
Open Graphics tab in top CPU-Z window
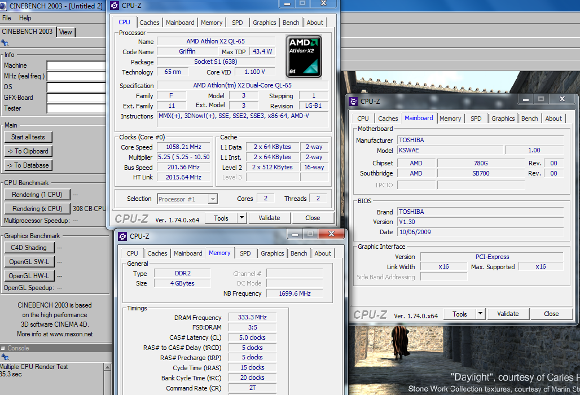click(x=265, y=23)
